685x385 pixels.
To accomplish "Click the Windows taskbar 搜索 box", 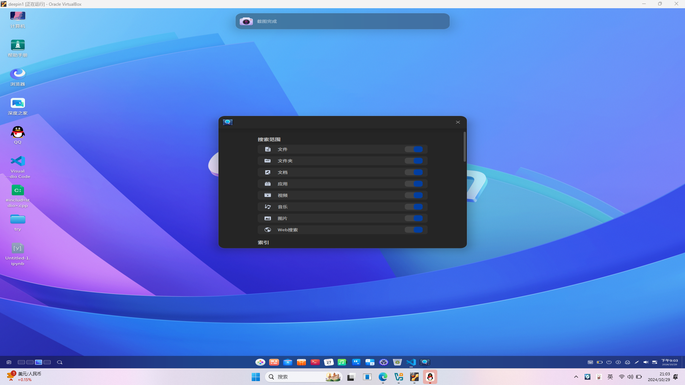I will [x=303, y=377].
